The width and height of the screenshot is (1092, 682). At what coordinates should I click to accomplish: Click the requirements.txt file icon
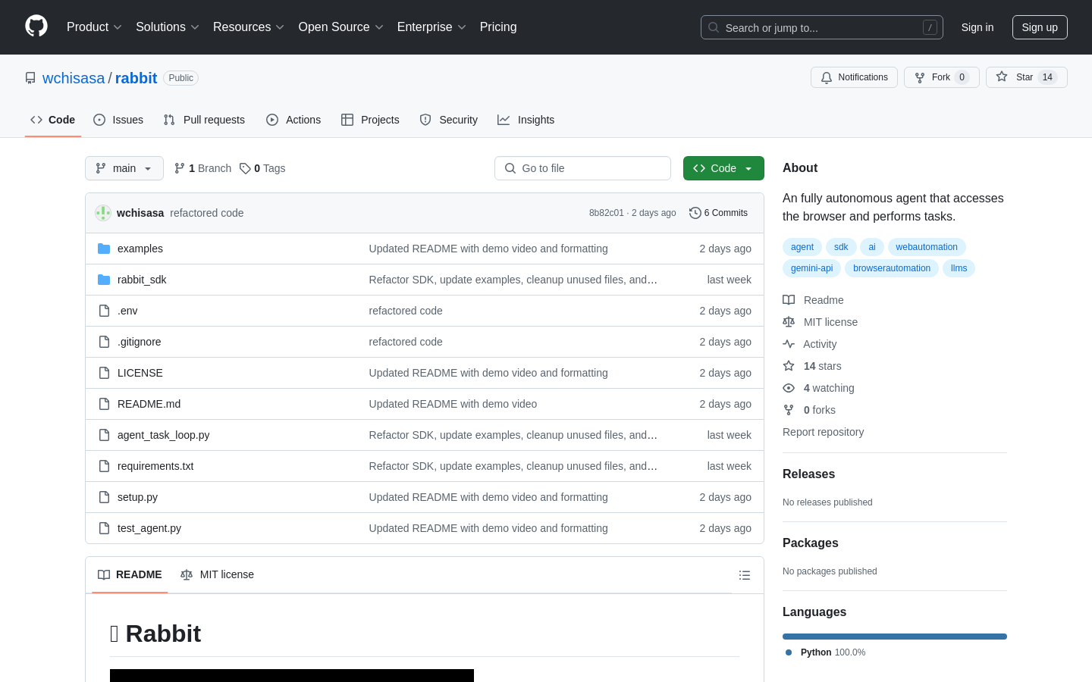[x=104, y=466]
